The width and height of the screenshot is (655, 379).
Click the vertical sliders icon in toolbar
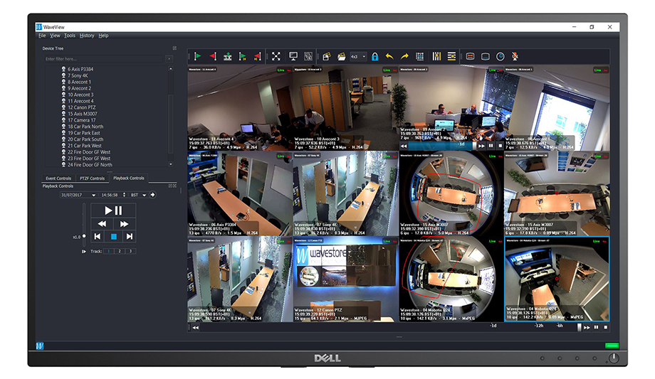tap(436, 56)
